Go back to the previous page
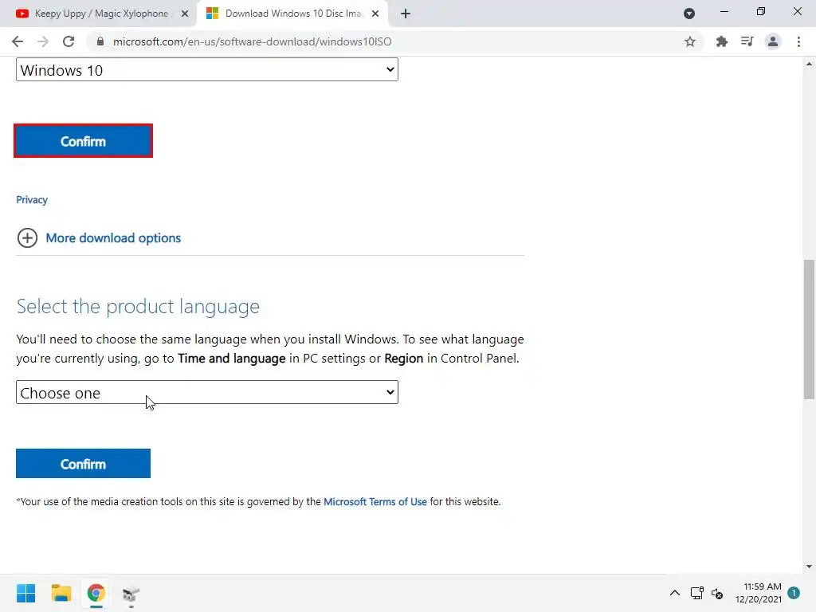 pyautogui.click(x=18, y=41)
